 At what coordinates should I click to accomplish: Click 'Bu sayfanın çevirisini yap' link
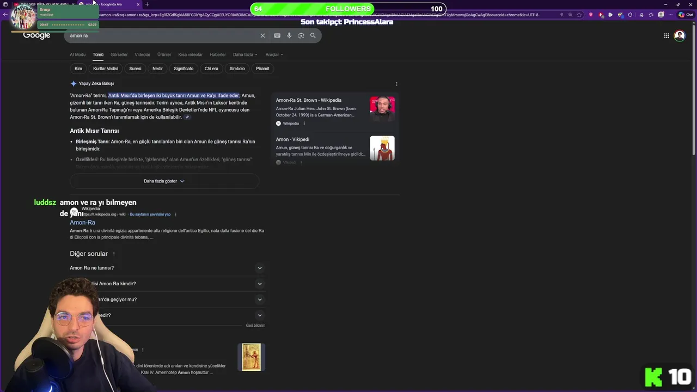pyautogui.click(x=150, y=215)
